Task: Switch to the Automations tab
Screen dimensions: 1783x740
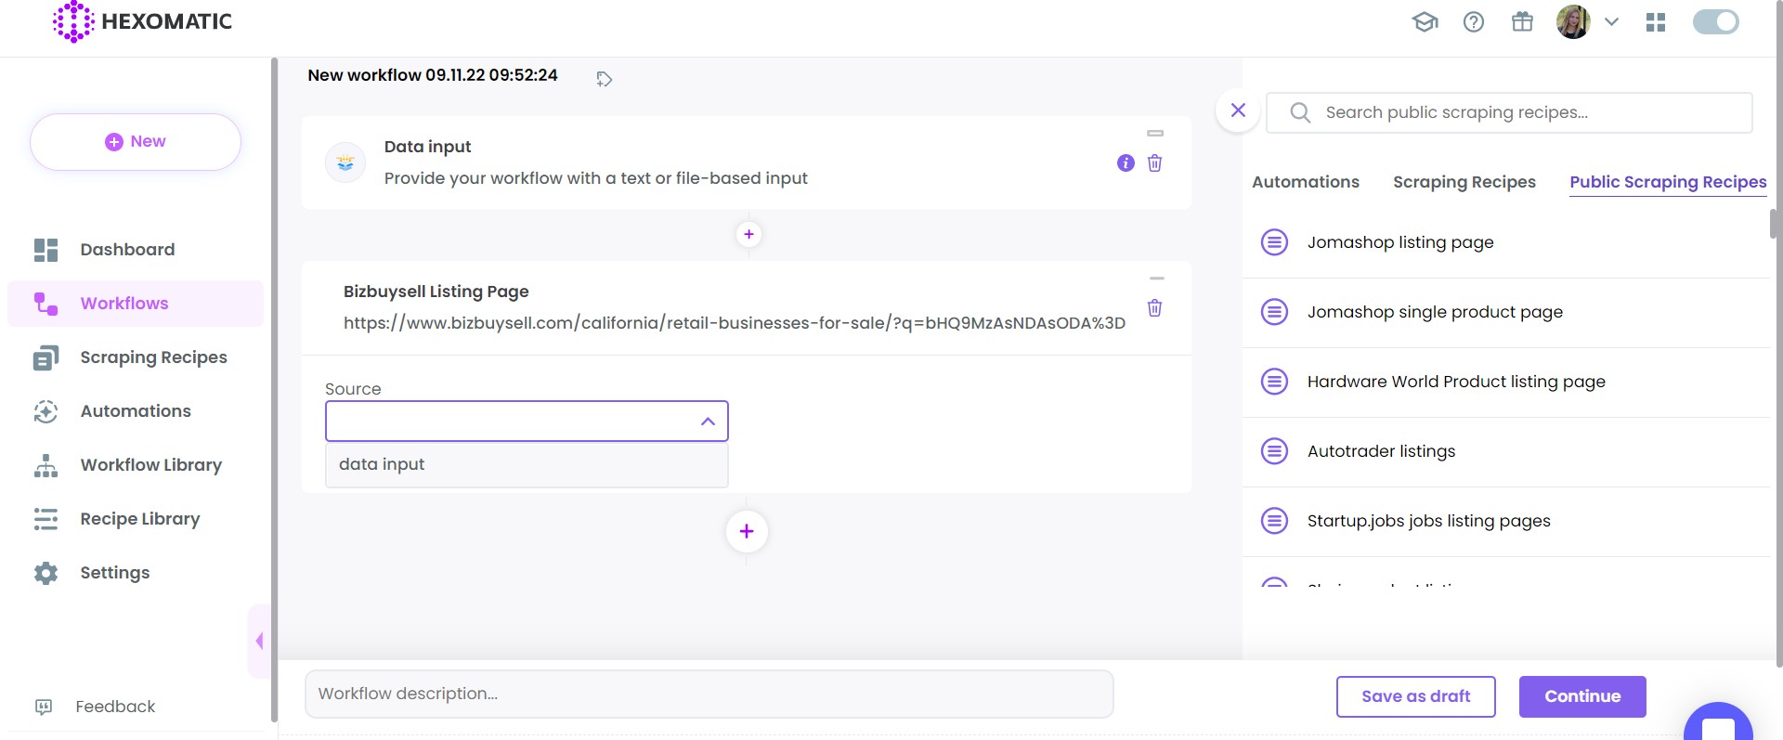Action: point(1305,182)
